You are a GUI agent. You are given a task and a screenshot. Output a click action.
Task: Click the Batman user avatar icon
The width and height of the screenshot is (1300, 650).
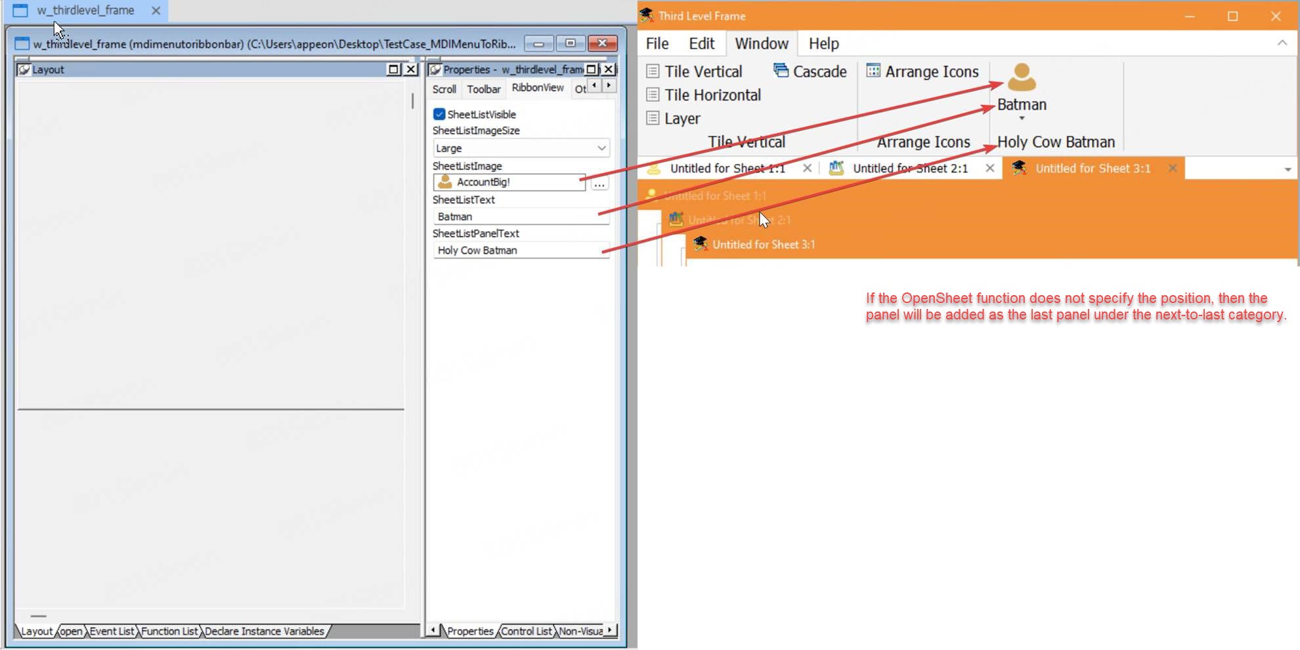click(1022, 77)
